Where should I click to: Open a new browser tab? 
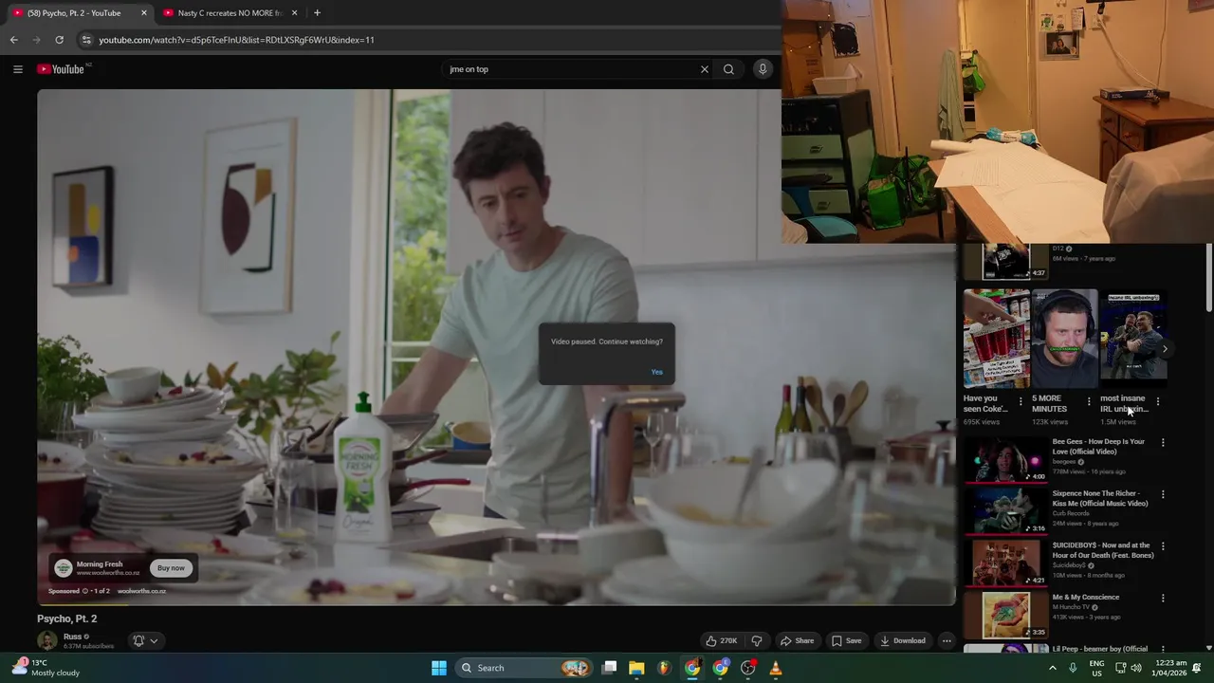point(317,13)
